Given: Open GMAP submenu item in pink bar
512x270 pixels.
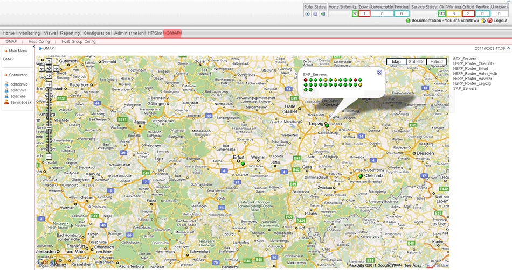Looking at the screenshot, I should pos(11,42).
